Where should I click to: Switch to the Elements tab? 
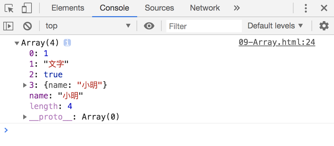click(x=68, y=8)
